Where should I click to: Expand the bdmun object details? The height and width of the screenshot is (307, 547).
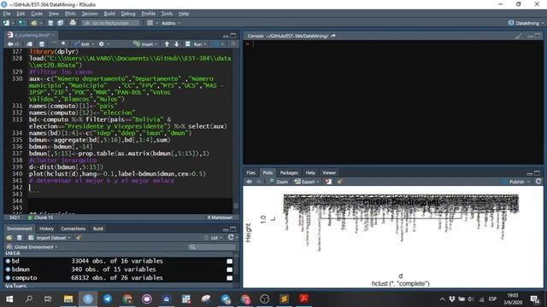8,269
